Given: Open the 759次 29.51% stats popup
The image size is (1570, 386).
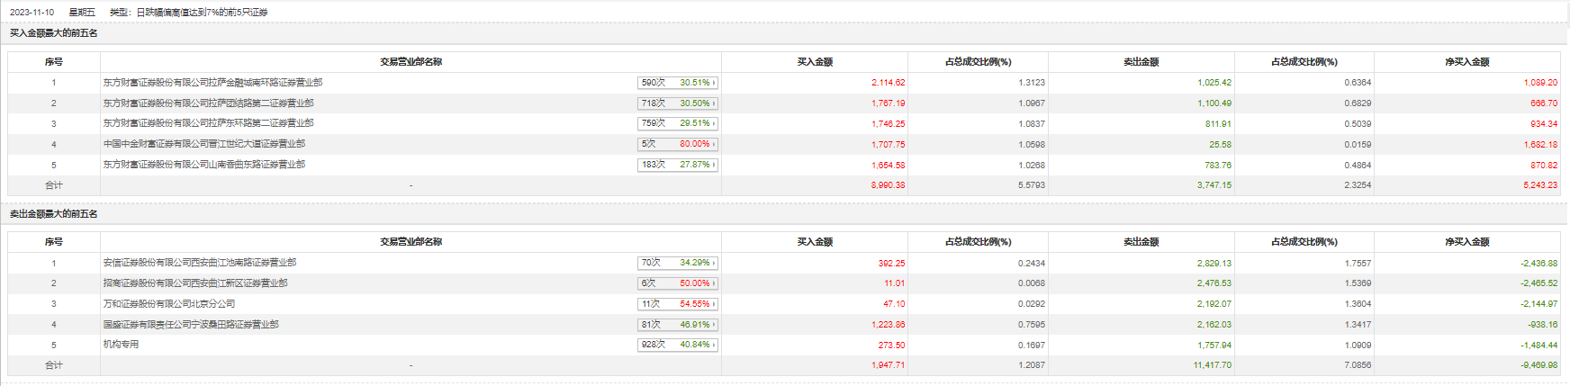Looking at the screenshot, I should click(x=678, y=123).
